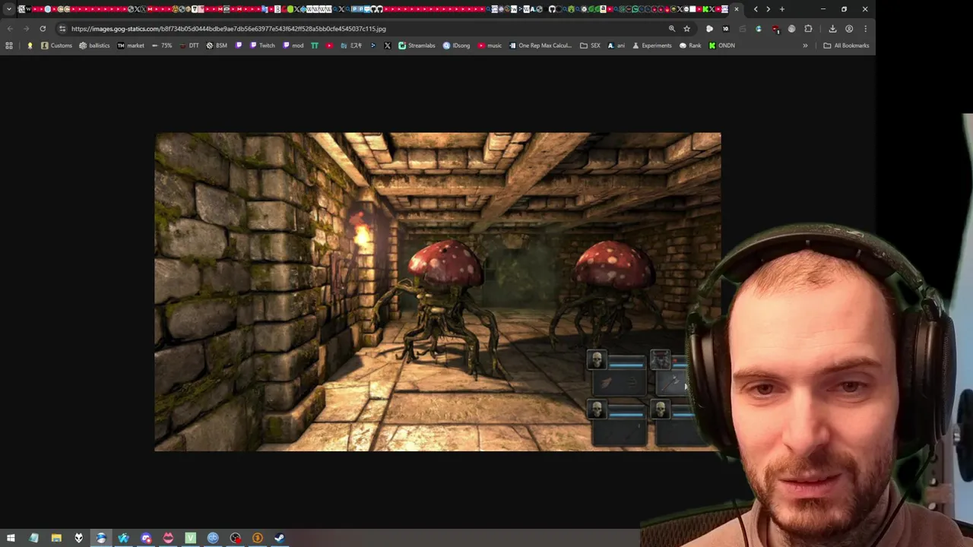The image size is (973, 547).
Task: Open the browser profile avatar menu
Action: pyautogui.click(x=849, y=29)
